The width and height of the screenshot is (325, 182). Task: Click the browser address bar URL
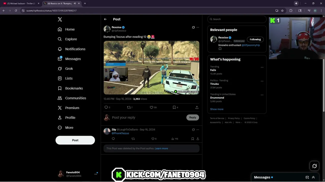[x=52, y=11]
